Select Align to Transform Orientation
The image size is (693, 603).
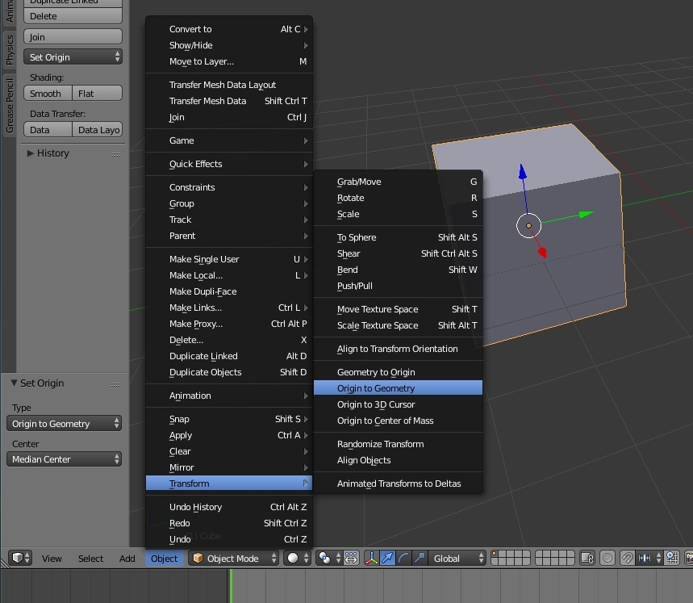pyautogui.click(x=398, y=349)
